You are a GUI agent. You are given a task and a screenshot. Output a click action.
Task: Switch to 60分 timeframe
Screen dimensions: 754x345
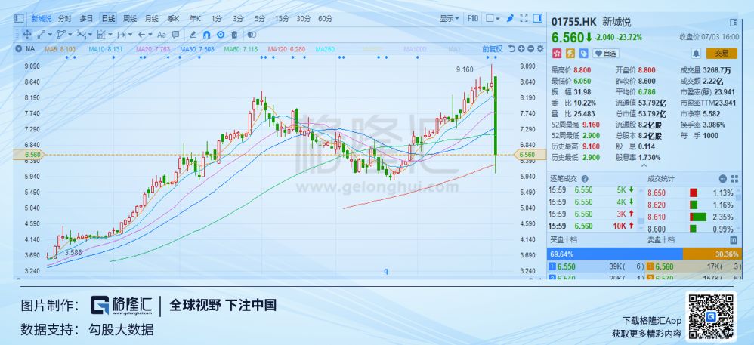325,19
